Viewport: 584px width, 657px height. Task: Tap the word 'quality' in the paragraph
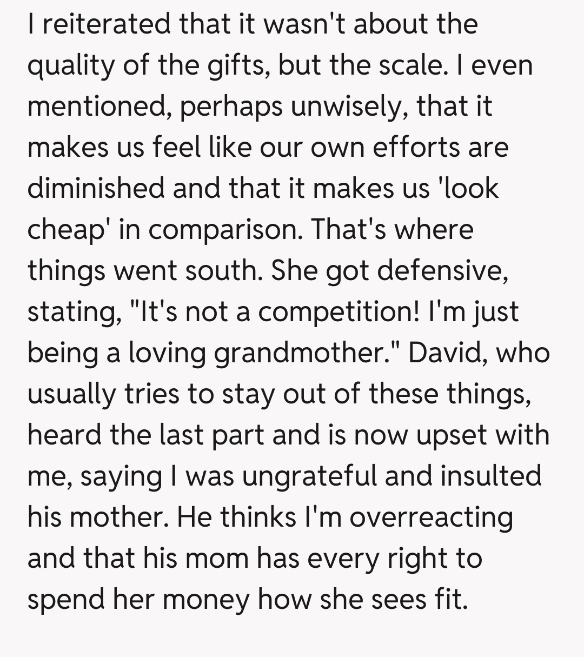(x=71, y=65)
